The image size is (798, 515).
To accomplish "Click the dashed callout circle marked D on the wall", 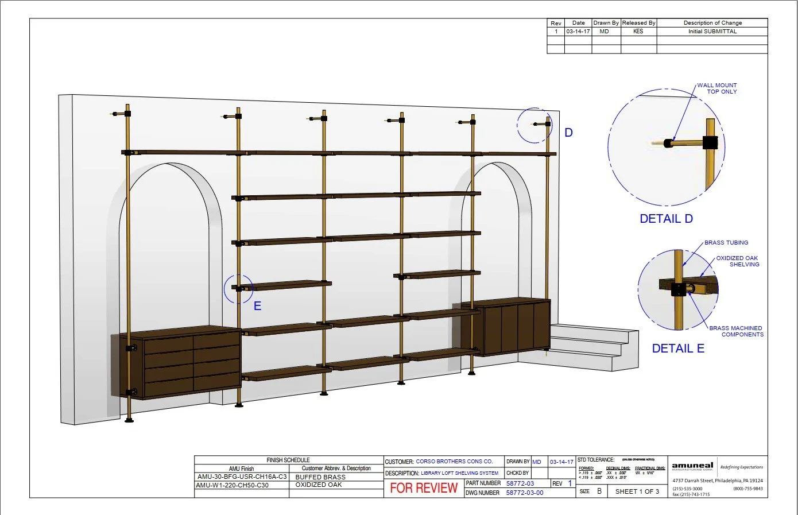I will (x=534, y=125).
